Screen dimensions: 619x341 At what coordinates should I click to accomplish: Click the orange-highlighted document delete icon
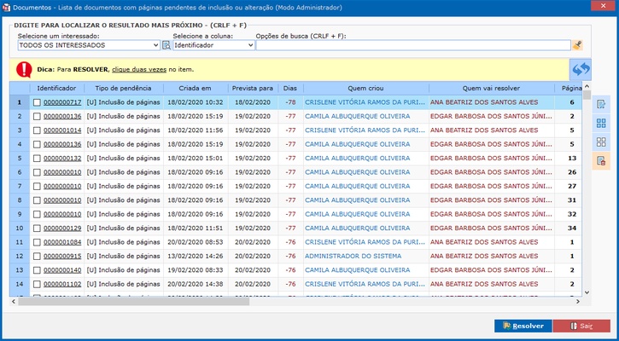pos(601,161)
